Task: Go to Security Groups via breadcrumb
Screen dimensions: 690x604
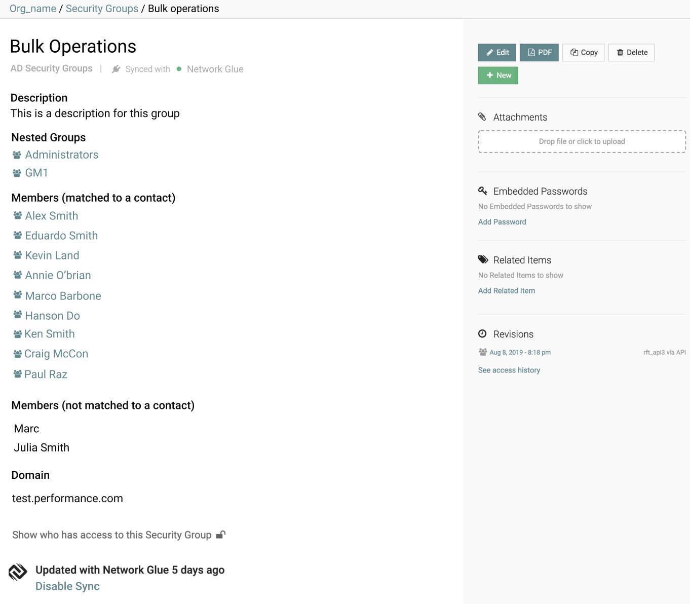Action: coord(102,8)
